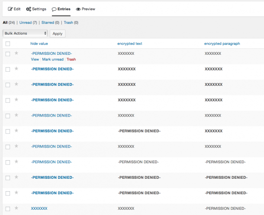The width and height of the screenshot is (264, 215).
Task: Check the fifth entry row checkbox
Action: click(x=8, y=116)
